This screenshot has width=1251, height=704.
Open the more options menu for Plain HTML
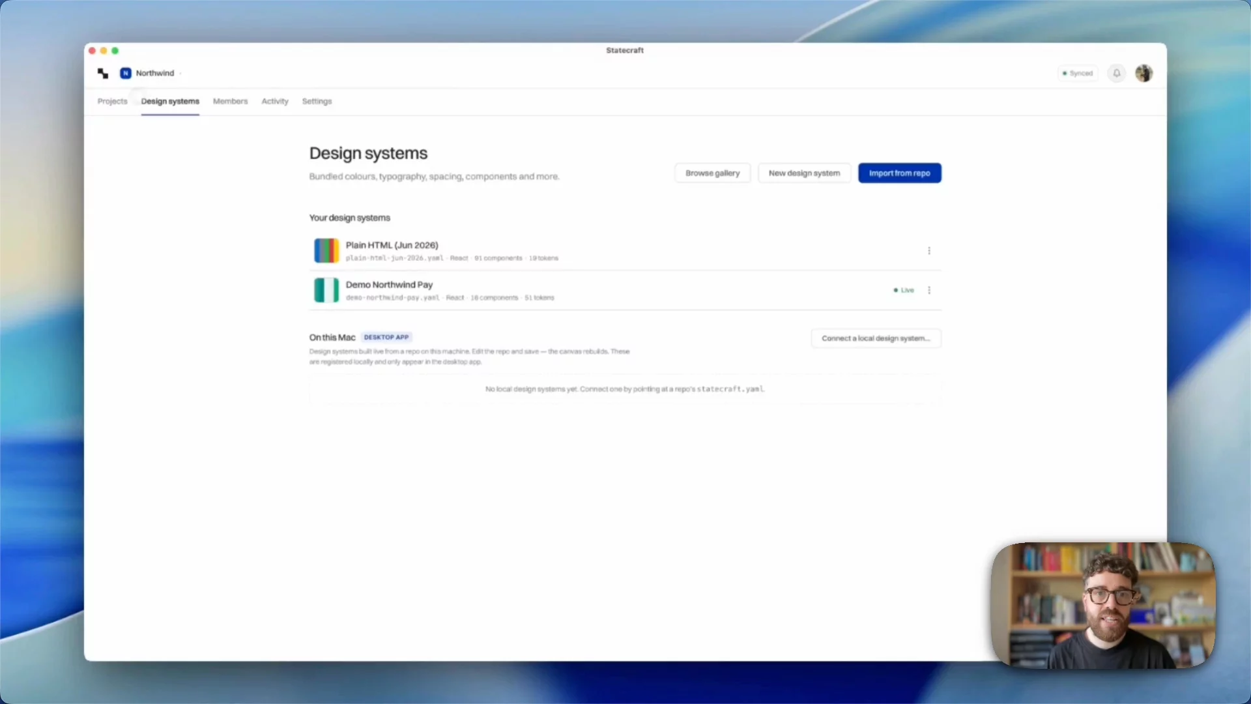[929, 251]
